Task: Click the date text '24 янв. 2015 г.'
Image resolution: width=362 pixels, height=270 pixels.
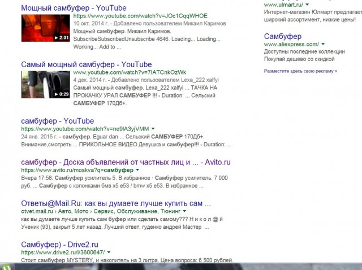Action: pos(39,137)
